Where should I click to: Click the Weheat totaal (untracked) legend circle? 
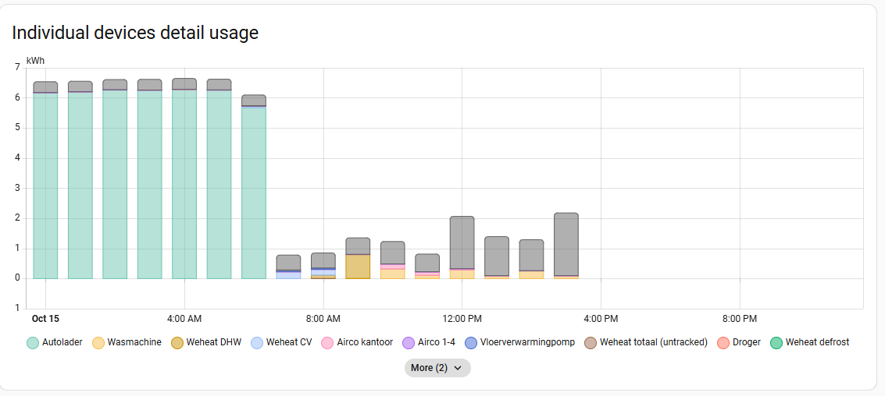[591, 342]
